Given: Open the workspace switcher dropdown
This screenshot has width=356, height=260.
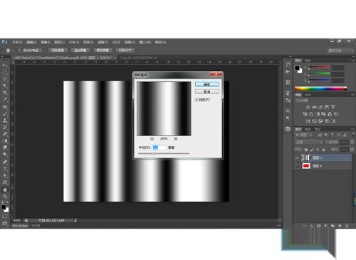Looking at the screenshot, I should (340, 51).
